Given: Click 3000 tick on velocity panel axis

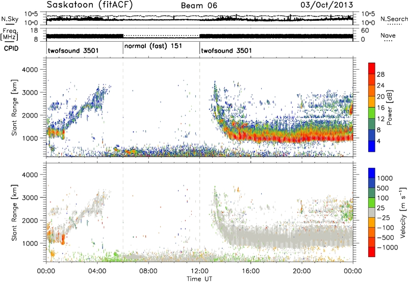Looking at the screenshot, I should [30, 198].
